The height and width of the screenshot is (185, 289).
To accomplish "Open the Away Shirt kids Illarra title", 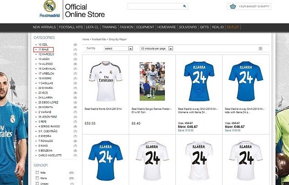I will (245, 110).
